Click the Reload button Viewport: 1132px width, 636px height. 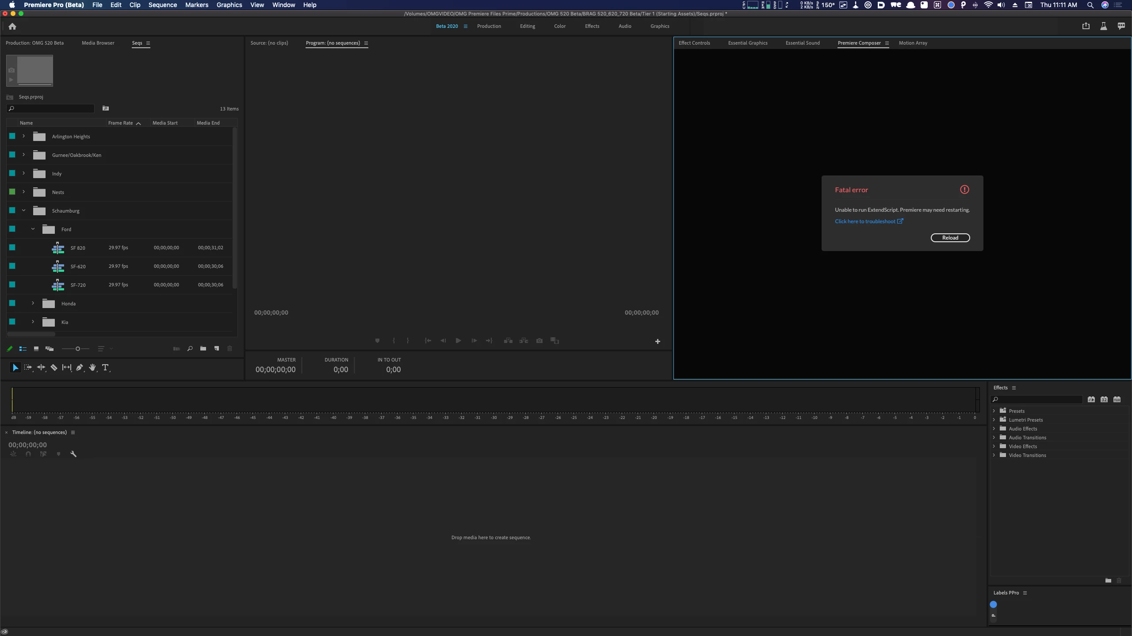[x=950, y=238]
